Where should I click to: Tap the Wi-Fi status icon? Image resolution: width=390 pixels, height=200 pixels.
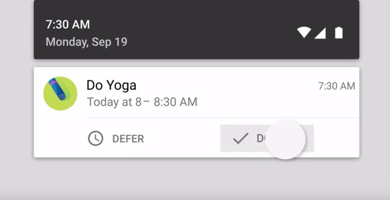pyautogui.click(x=304, y=33)
